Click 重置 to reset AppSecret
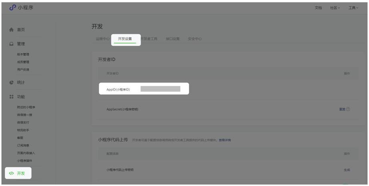This screenshot has height=186, width=369. click(x=342, y=109)
